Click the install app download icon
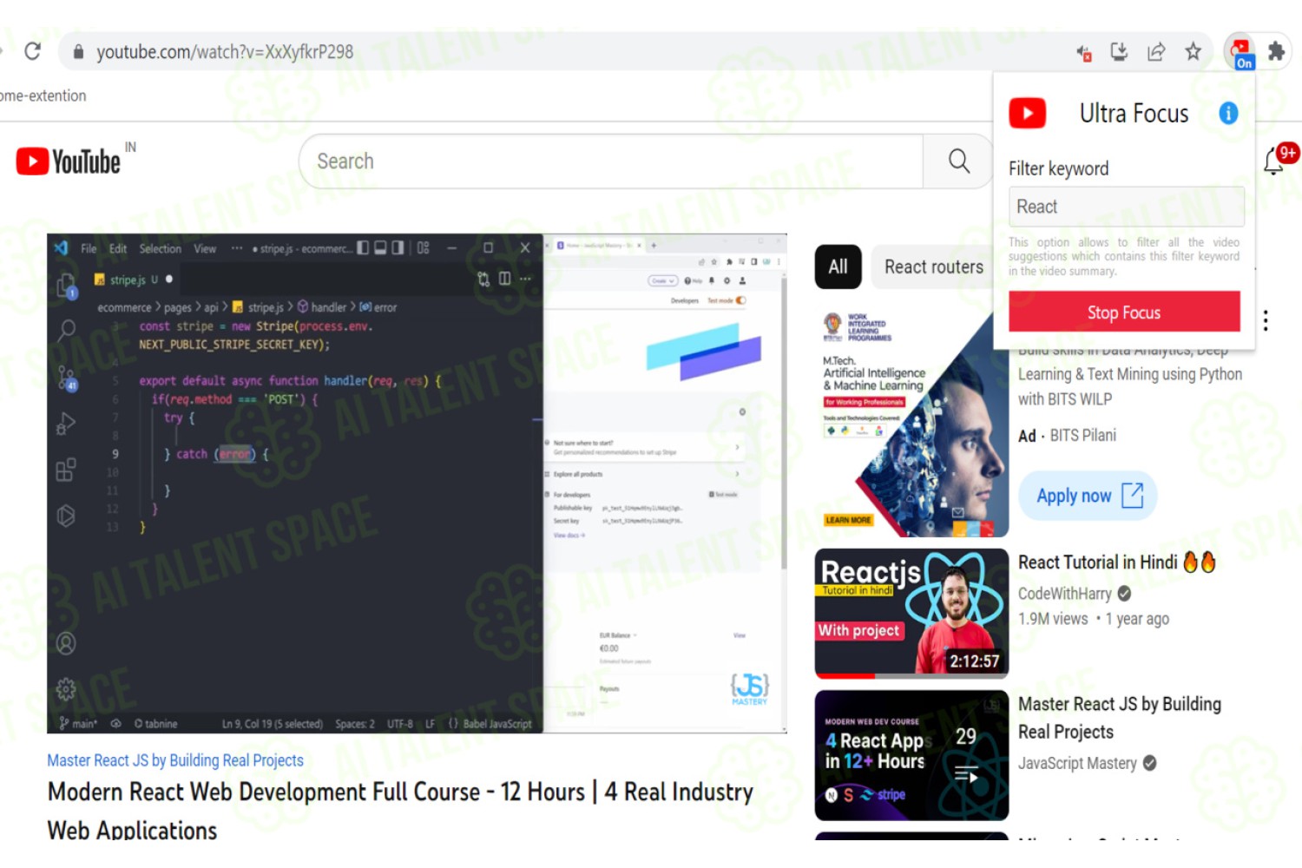 point(1119,52)
